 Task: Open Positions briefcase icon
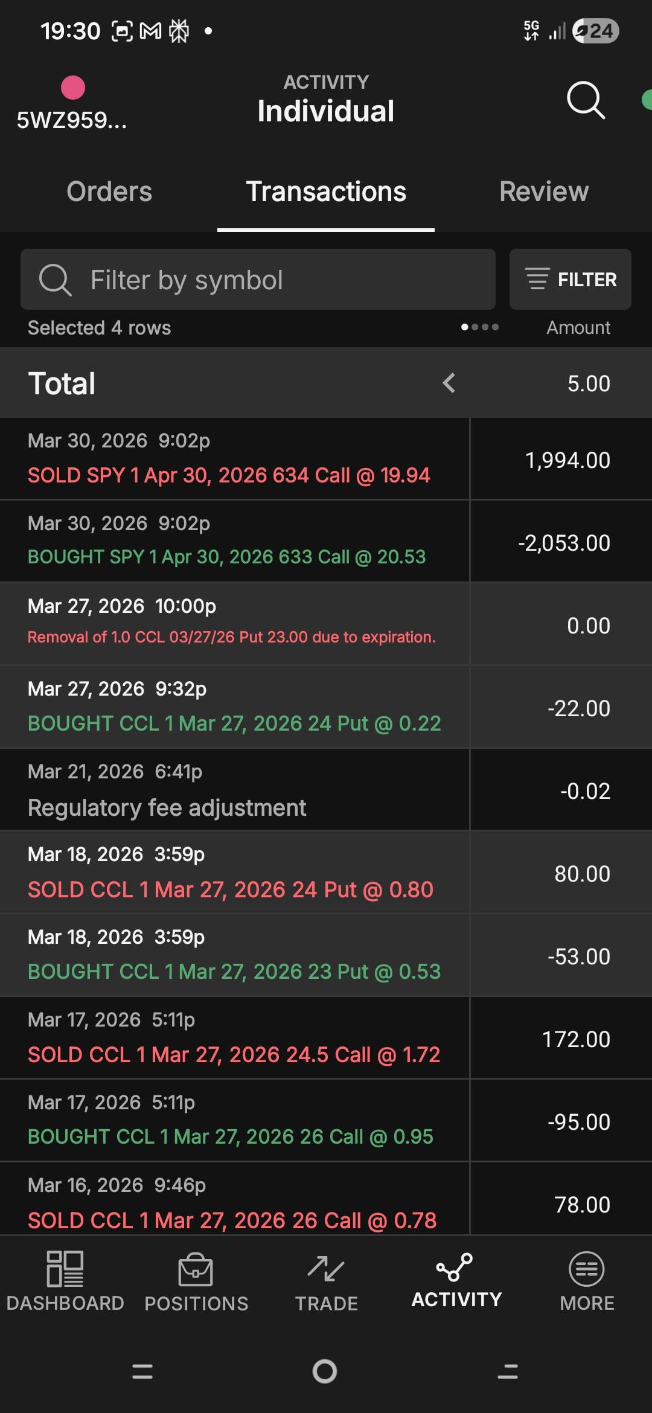(196, 1269)
